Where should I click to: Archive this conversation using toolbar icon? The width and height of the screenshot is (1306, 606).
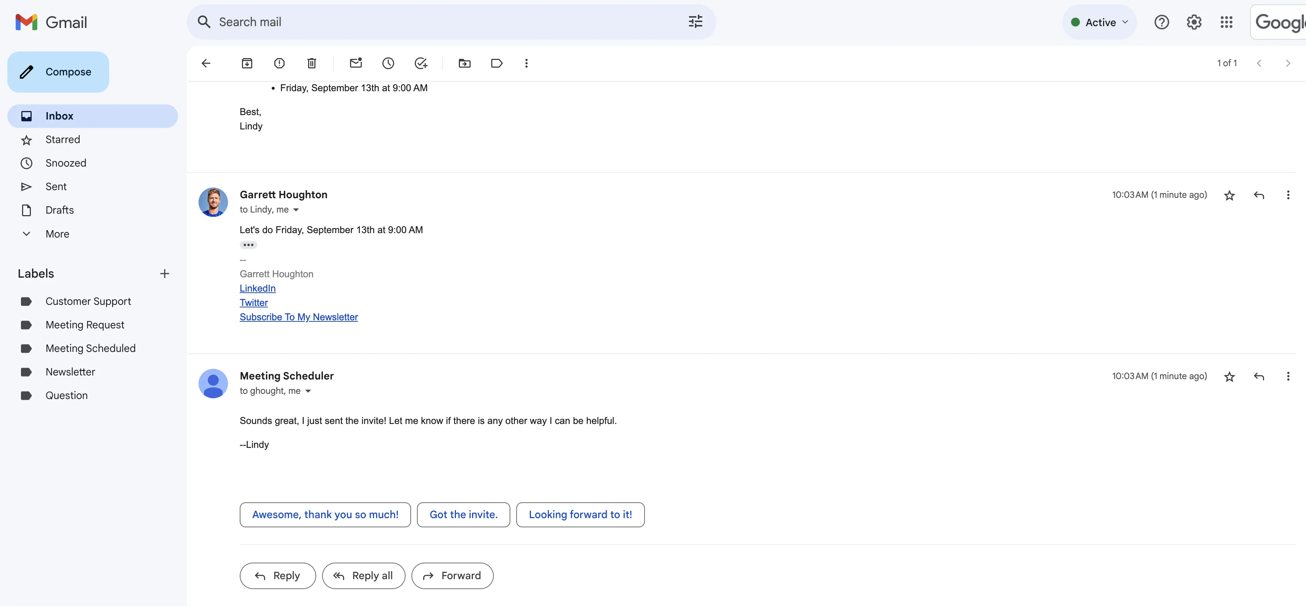tap(247, 63)
